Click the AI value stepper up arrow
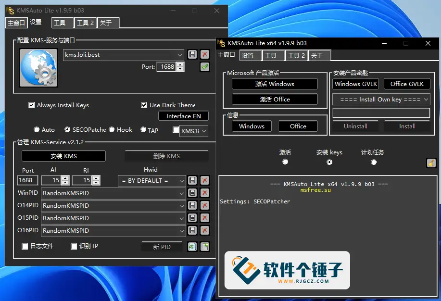441x301 pixels. point(64,178)
